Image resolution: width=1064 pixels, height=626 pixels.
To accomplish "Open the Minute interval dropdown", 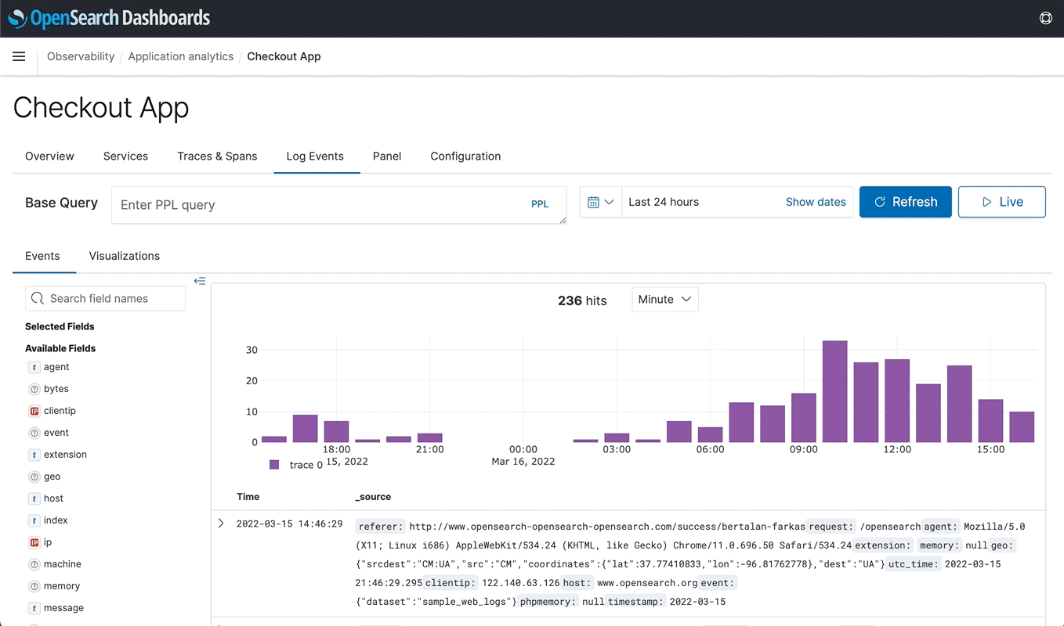I will (664, 299).
